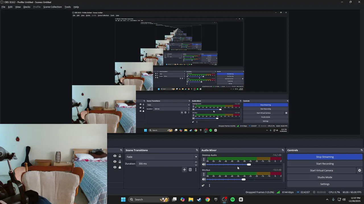Image resolution: width=364 pixels, height=204 pixels.
Task: Click the Desktop Audio level meter
Action: [244, 158]
